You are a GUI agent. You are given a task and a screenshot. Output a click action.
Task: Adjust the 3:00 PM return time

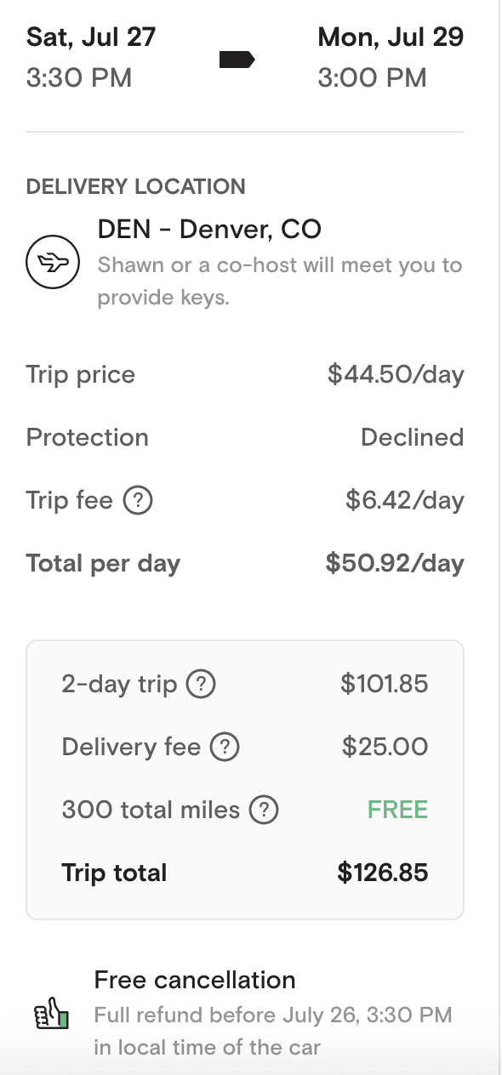pos(372,77)
